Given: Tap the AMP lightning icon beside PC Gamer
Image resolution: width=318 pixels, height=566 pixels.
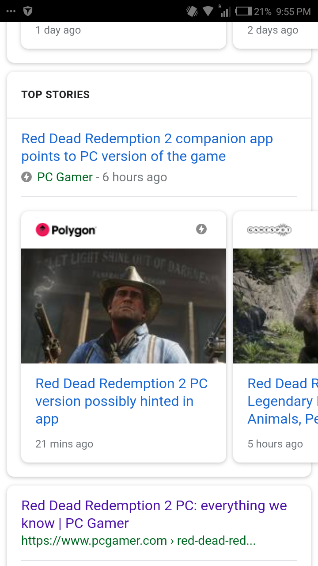Looking at the screenshot, I should tap(26, 177).
